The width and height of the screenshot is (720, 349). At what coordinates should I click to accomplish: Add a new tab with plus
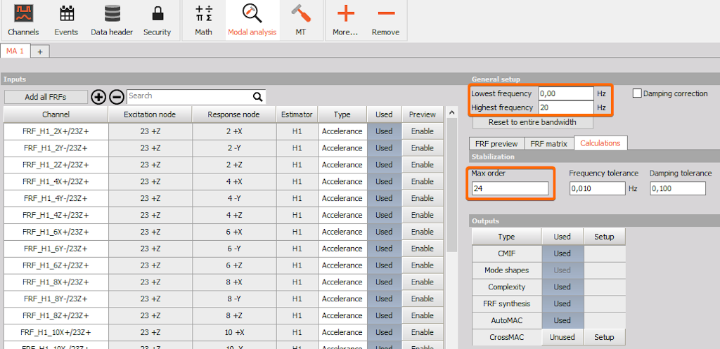(40, 52)
